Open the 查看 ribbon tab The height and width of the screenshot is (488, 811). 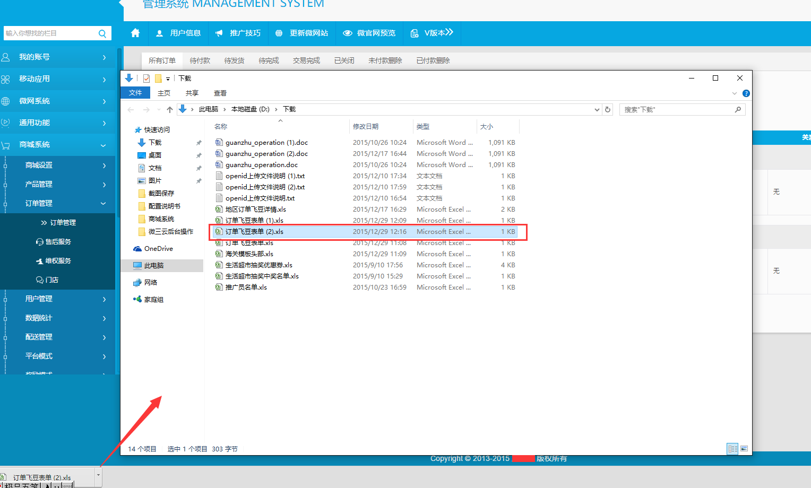(220, 93)
